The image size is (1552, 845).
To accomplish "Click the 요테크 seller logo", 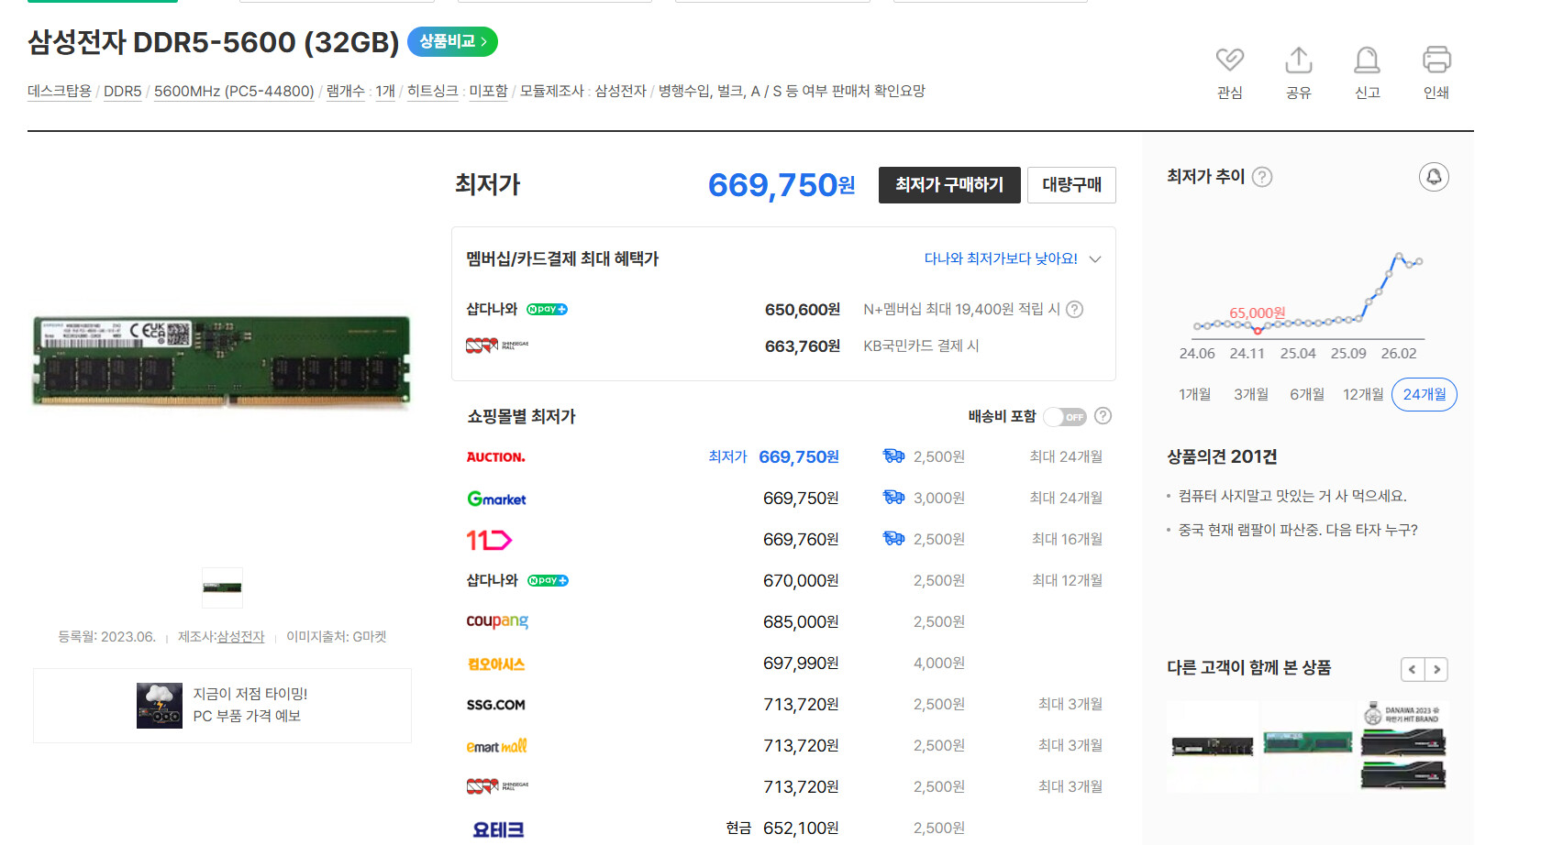I will coord(498,829).
